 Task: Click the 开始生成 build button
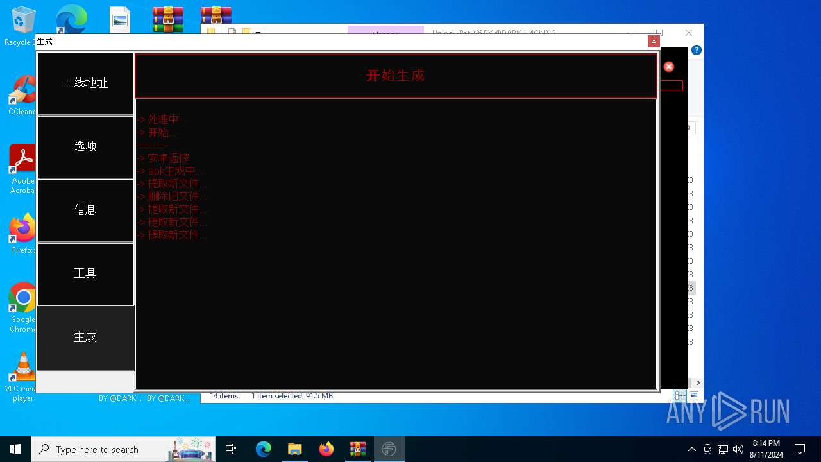(396, 76)
